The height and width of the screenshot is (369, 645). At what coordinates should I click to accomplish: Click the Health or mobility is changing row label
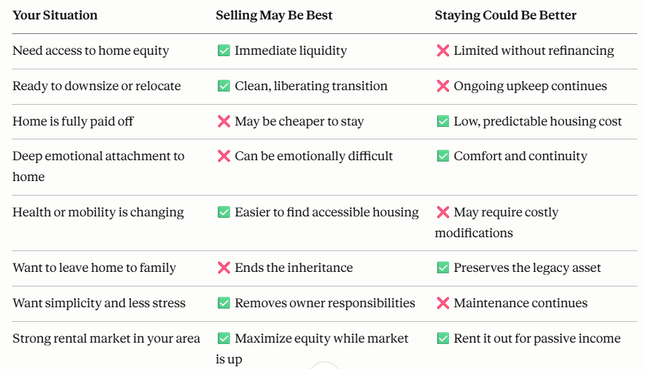point(98,212)
